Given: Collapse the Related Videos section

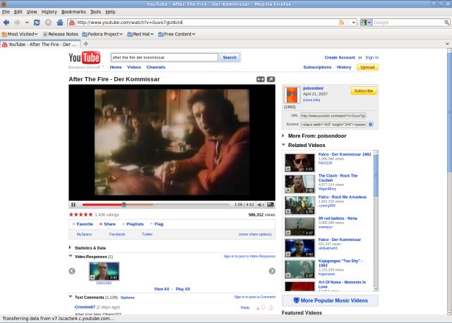Looking at the screenshot, I should 283,145.
